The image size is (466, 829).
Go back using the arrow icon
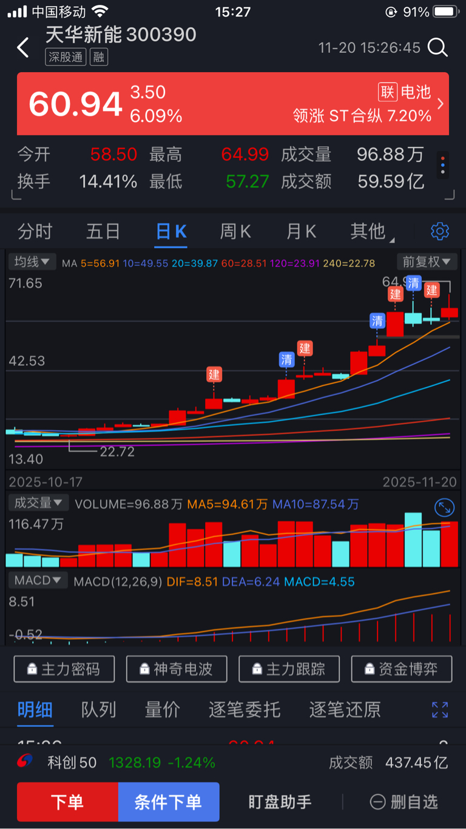23,47
